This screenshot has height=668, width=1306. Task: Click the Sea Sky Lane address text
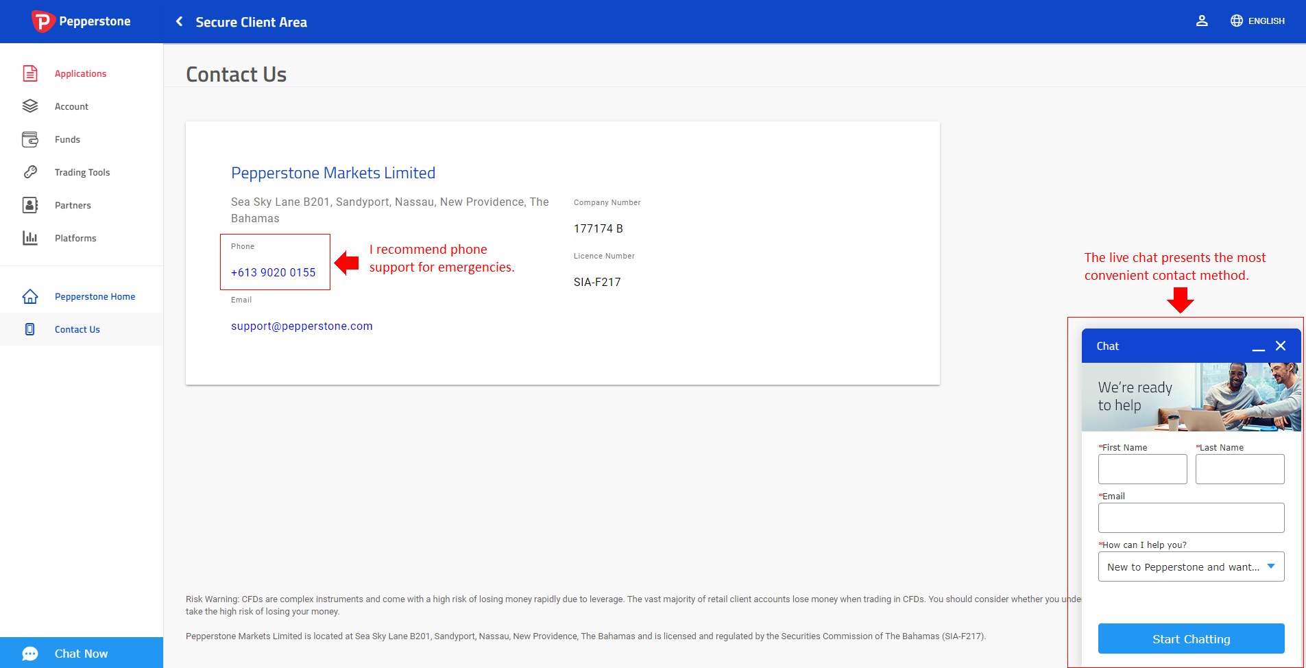coord(390,210)
